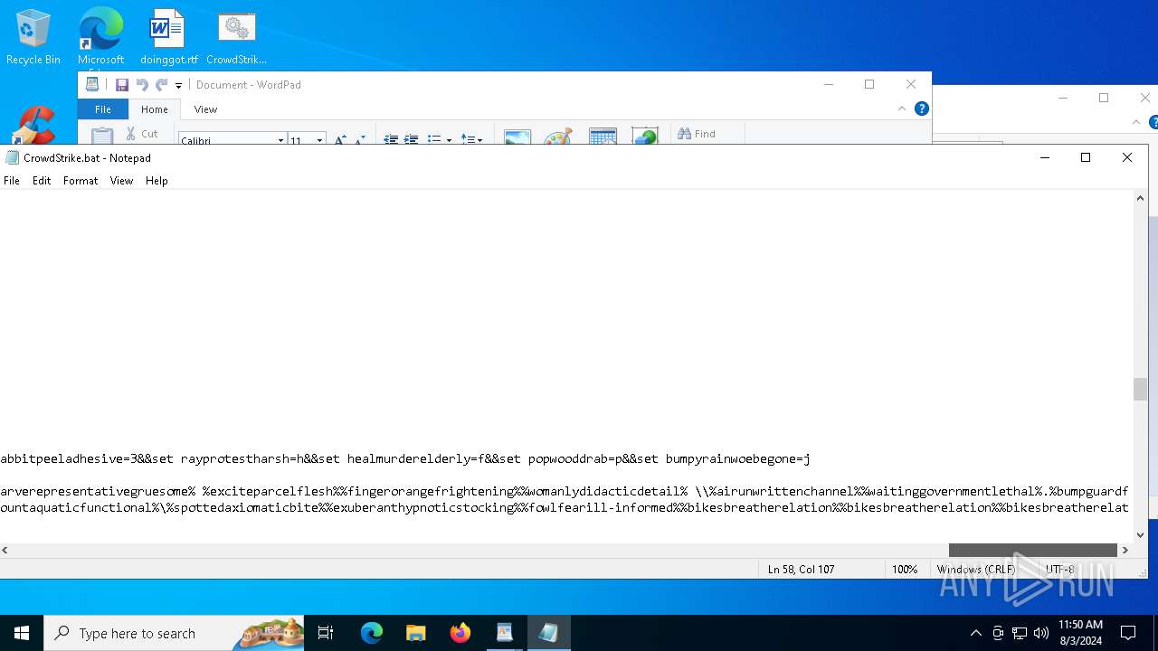This screenshot has width=1158, height=651.
Task: Click the Save icon in WordPad title bar
Action: pos(121,85)
